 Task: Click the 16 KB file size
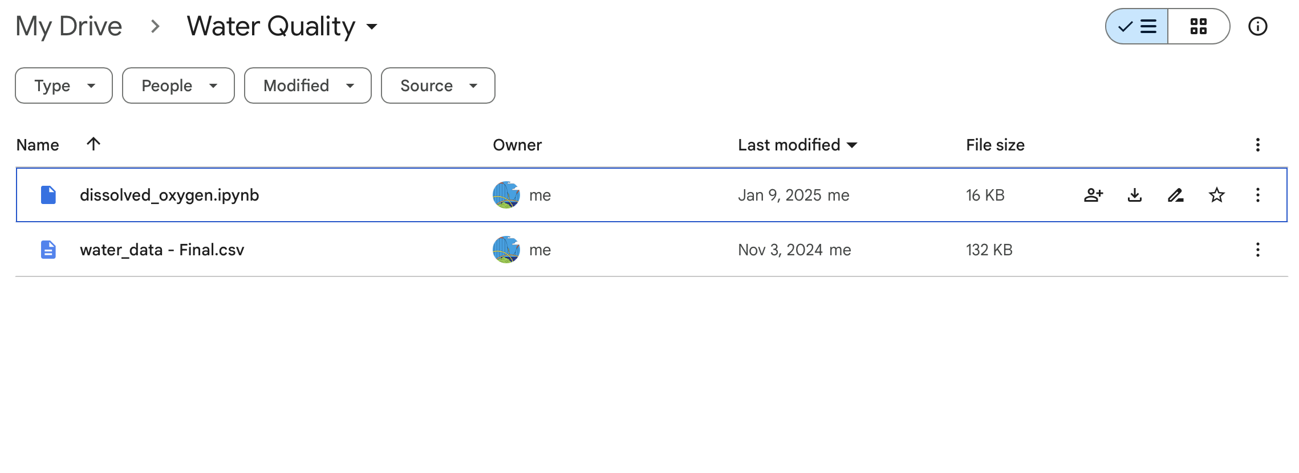tap(985, 195)
